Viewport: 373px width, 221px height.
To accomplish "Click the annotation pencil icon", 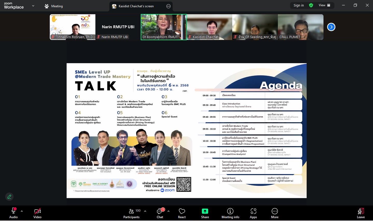I will (9, 197).
